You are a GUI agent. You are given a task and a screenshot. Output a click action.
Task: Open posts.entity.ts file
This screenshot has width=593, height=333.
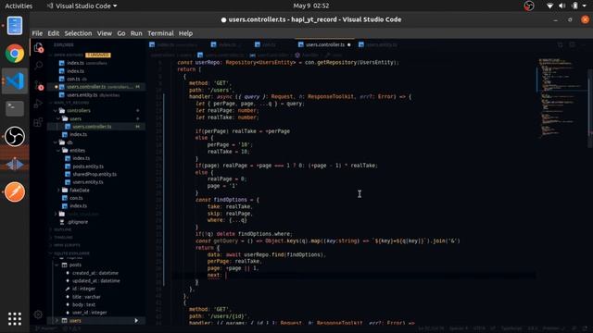point(88,166)
